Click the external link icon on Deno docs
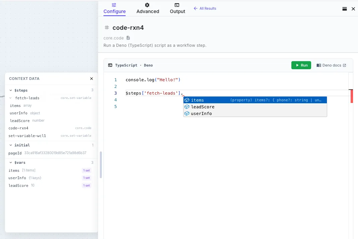This screenshot has width=358, height=239. coord(345,65)
